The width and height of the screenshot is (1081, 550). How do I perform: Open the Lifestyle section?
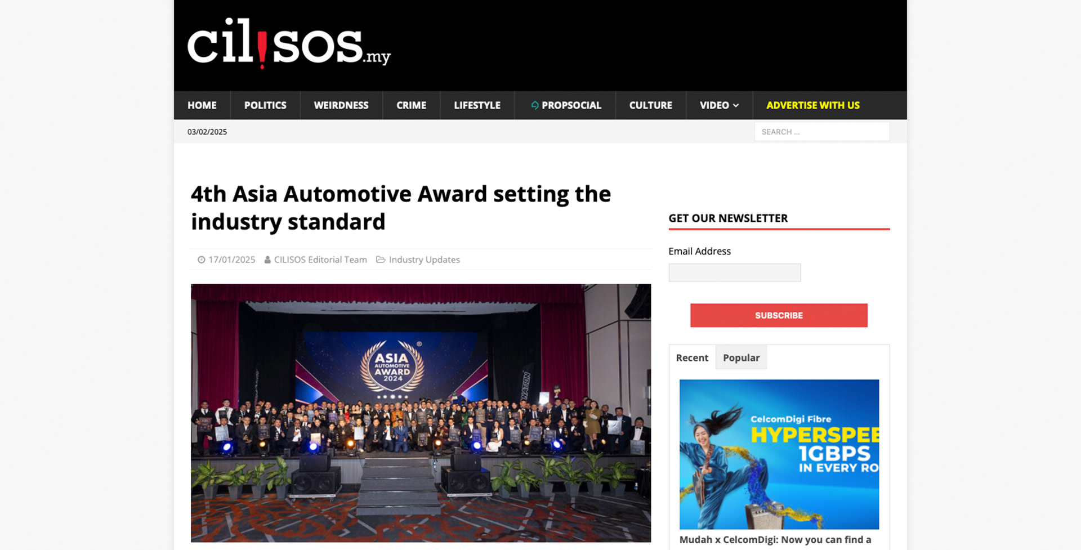[477, 105]
